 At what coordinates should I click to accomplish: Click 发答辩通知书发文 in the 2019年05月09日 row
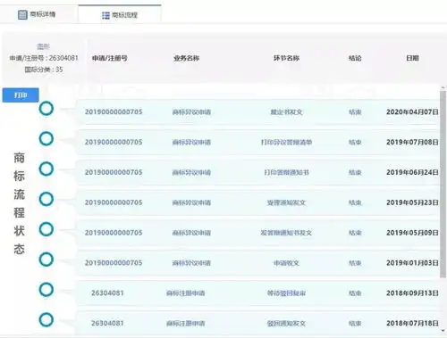[286, 233]
